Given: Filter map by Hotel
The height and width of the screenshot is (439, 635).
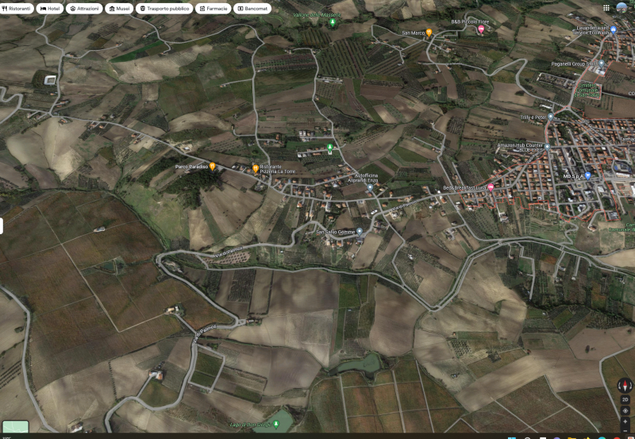Looking at the screenshot, I should point(50,9).
